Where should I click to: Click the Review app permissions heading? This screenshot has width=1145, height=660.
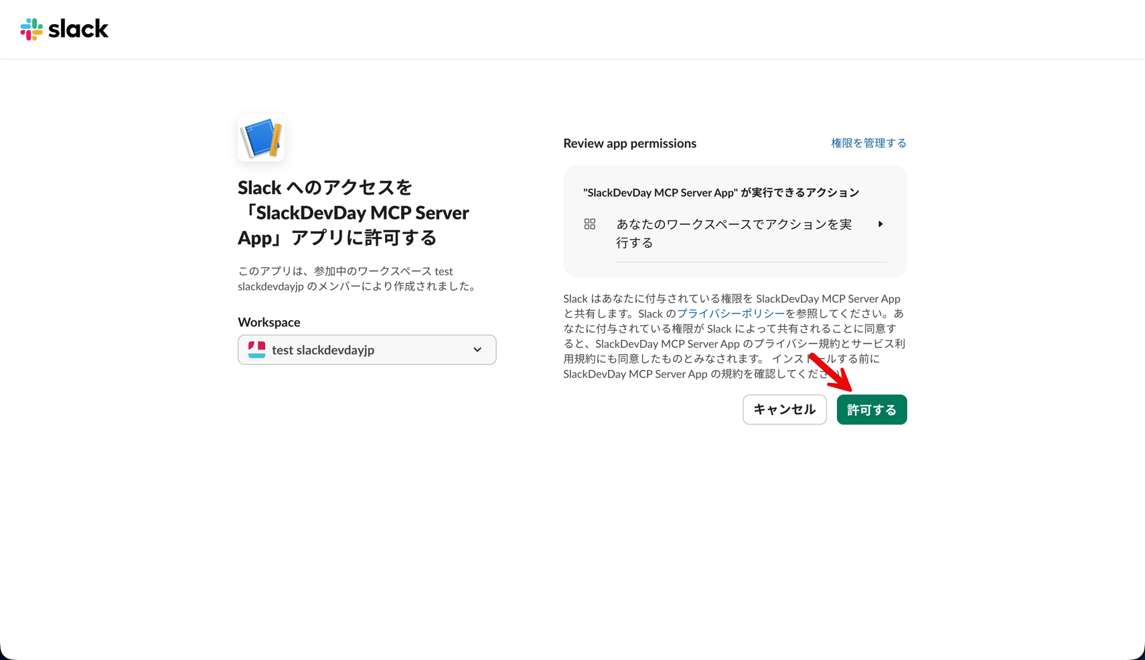[x=629, y=143]
